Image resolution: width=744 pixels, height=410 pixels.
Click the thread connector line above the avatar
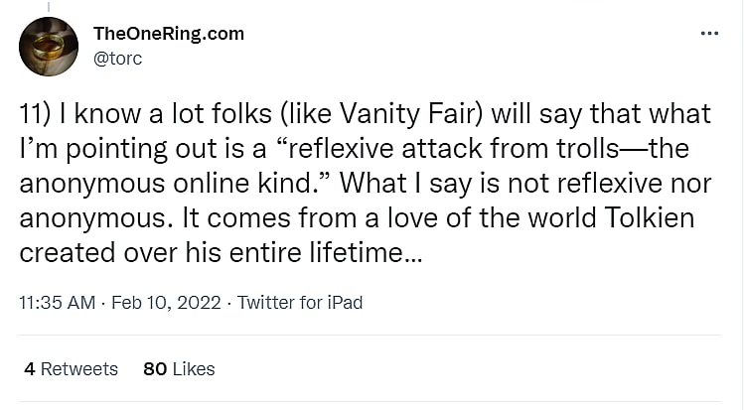48,6
